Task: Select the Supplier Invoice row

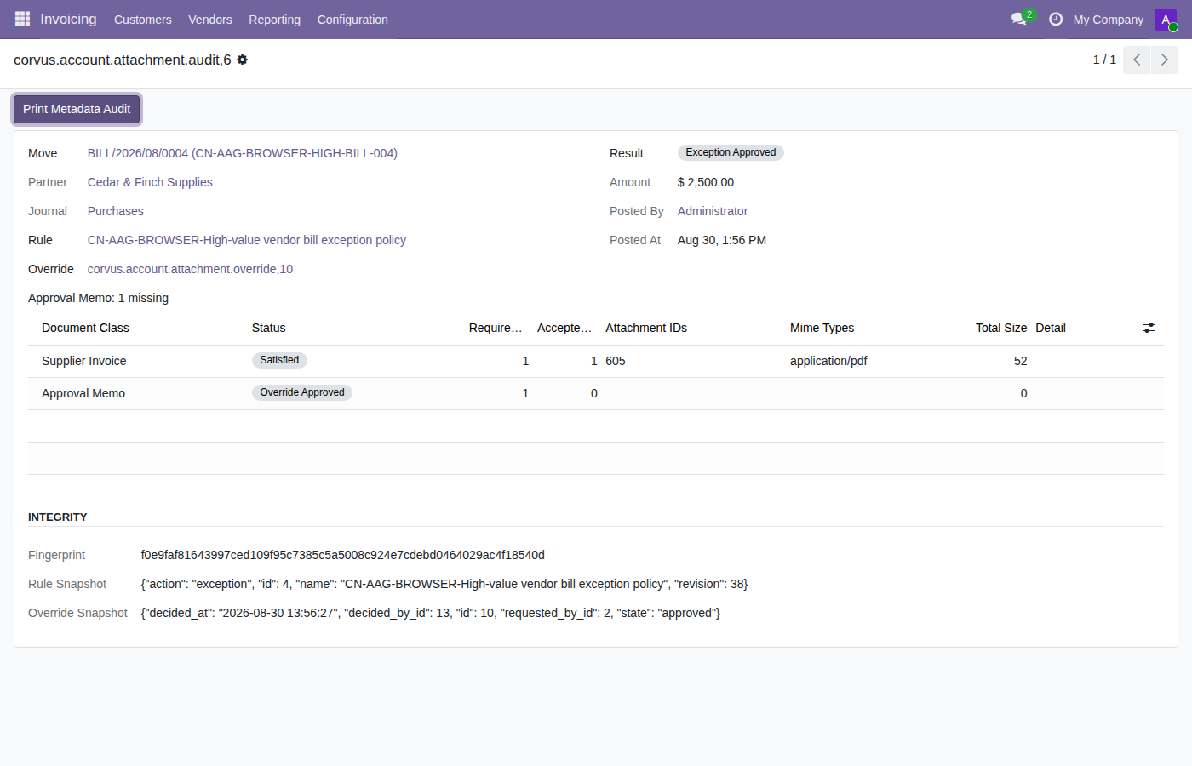Action: pos(596,361)
